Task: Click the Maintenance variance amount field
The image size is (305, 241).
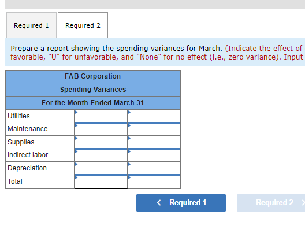Action: [x=101, y=129]
